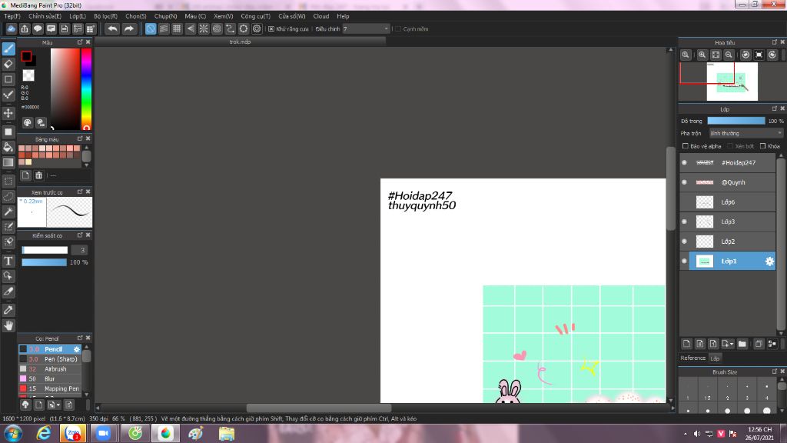Viewport: 787px width, 443px height.
Task: Expand the add-brush dropdown in brush panel
Action: coord(58,405)
